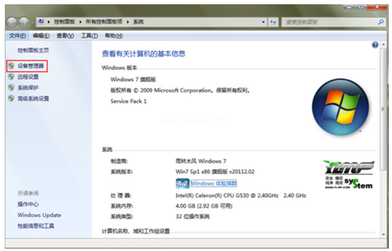Open the 查看(V) menu
Screen dimensions: 392x251
coord(65,36)
